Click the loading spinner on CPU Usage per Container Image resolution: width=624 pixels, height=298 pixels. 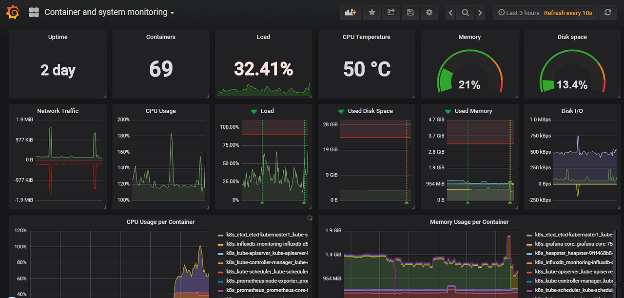310,218
